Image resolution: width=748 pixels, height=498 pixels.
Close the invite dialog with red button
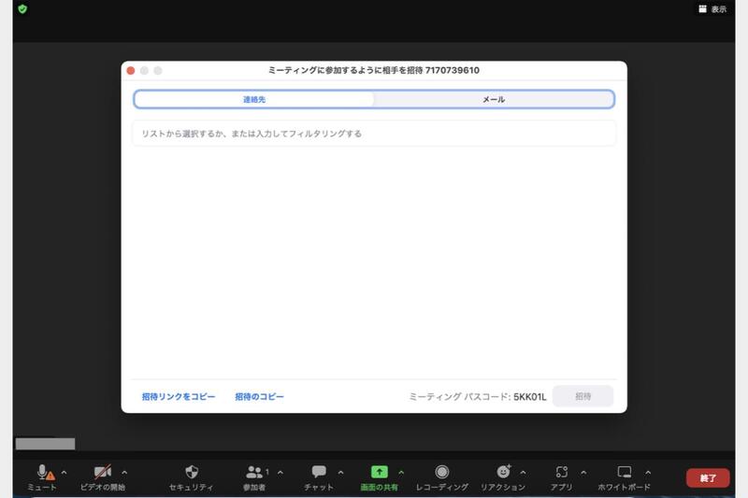(131, 70)
